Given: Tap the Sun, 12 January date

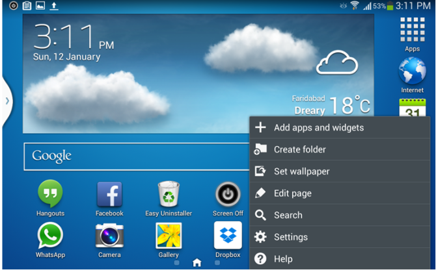Looking at the screenshot, I should (67, 57).
